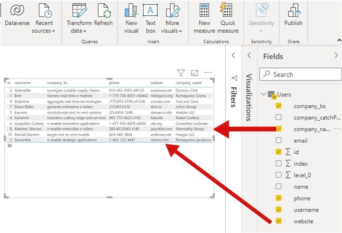Image resolution: width=342 pixels, height=233 pixels.
Task: Check the company_catchP field
Action: [279, 117]
